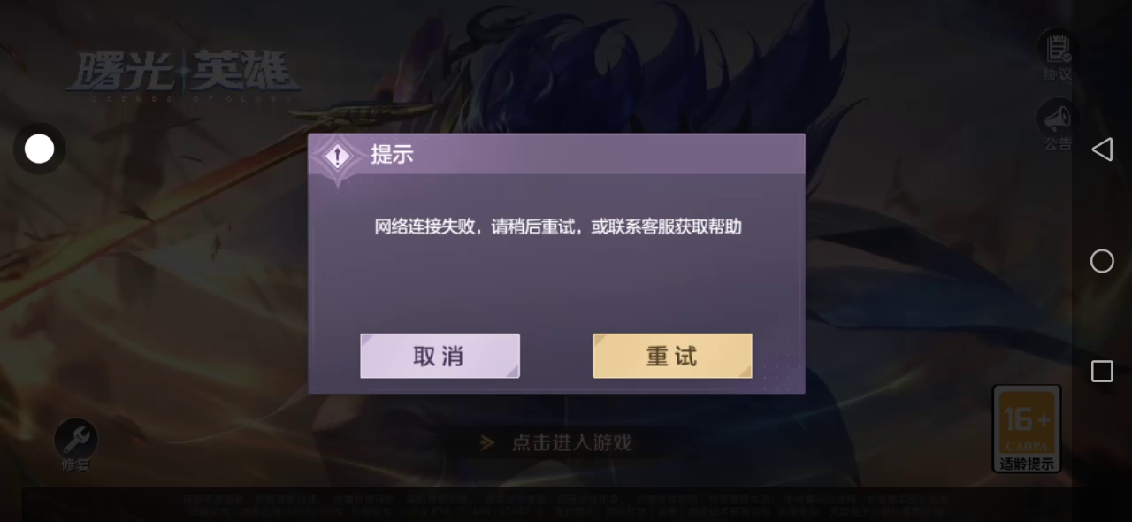
Task: Tap the white floating assistive circle
Action: pos(39,150)
